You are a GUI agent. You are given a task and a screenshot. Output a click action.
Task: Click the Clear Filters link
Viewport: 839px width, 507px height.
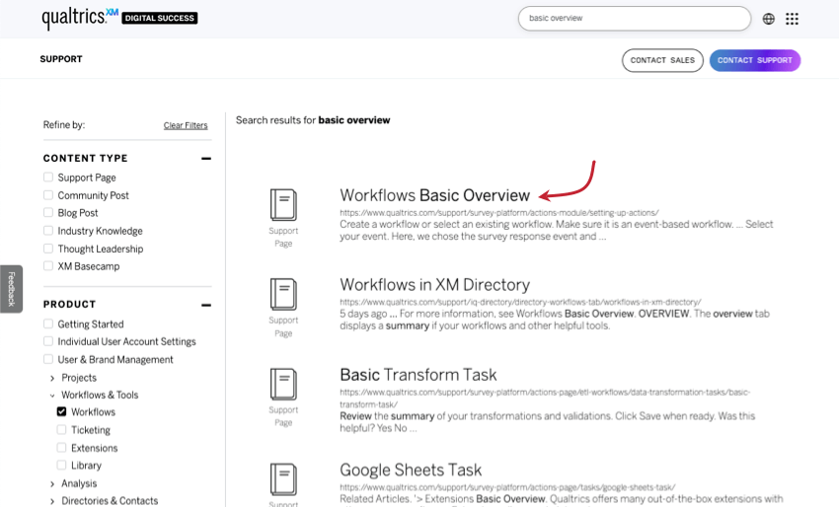[186, 125]
